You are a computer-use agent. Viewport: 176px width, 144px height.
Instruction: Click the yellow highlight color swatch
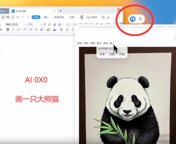coord(48,30)
